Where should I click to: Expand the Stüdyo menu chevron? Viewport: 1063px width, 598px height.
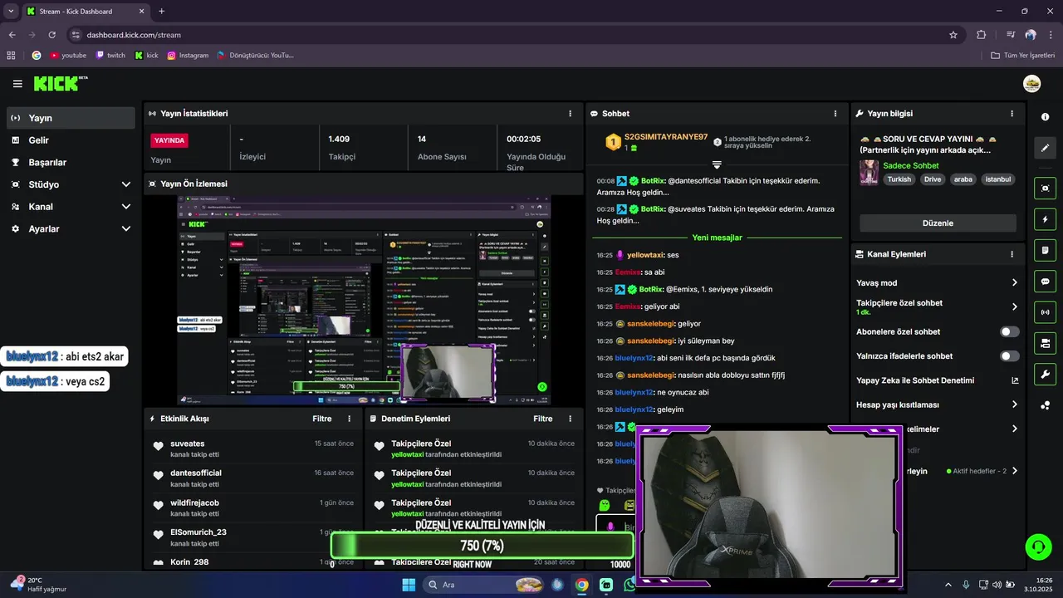click(126, 184)
